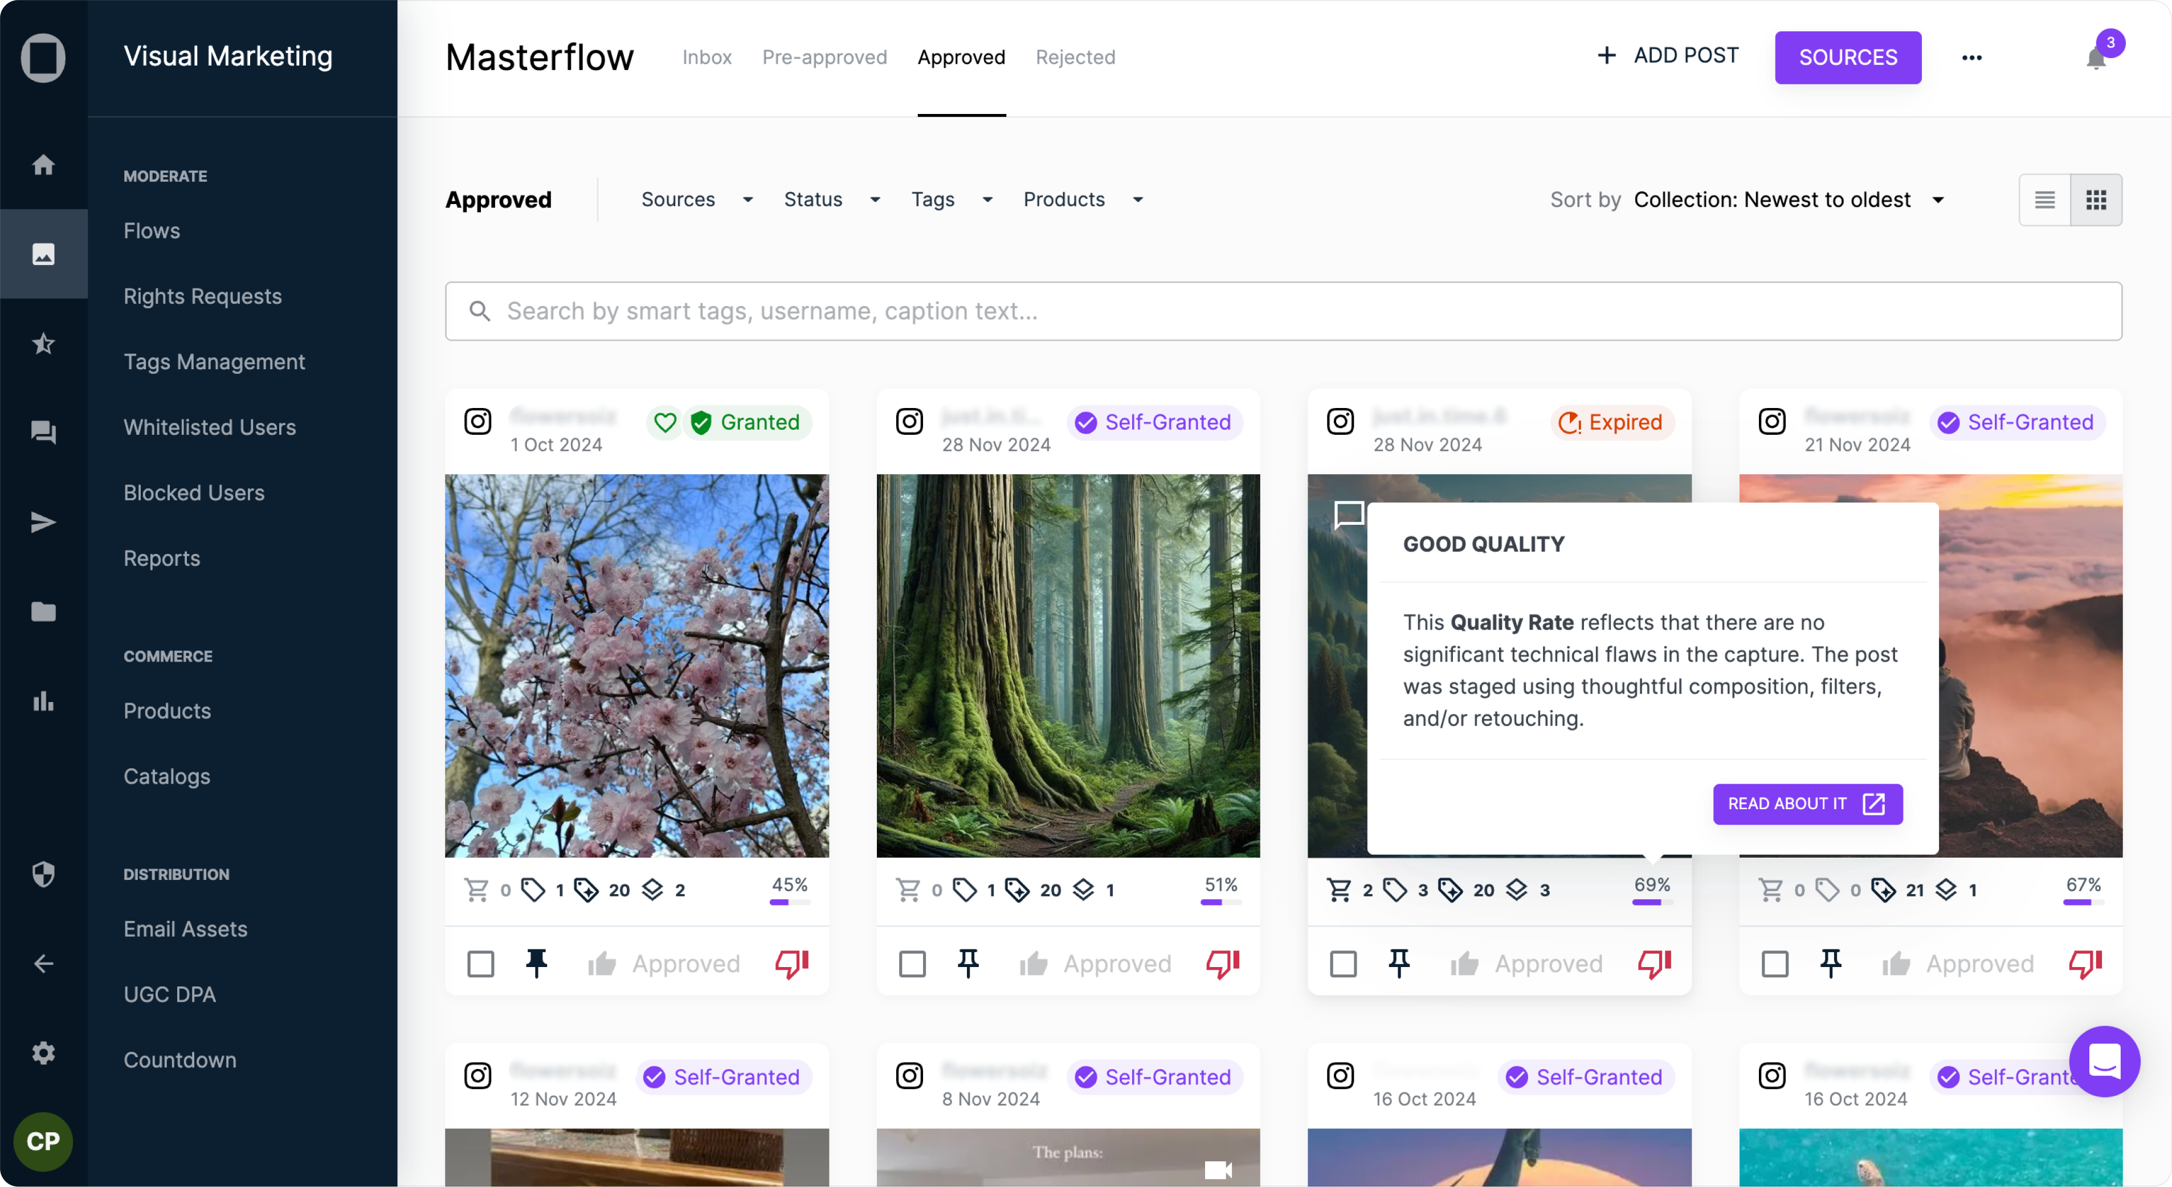
Task: Go to Rights Requests menu item
Action: 202,296
